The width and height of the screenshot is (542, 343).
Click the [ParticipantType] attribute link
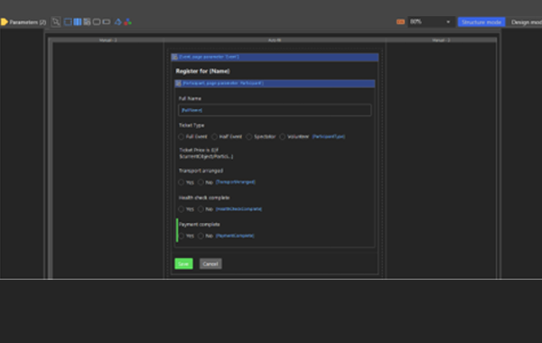tap(329, 137)
